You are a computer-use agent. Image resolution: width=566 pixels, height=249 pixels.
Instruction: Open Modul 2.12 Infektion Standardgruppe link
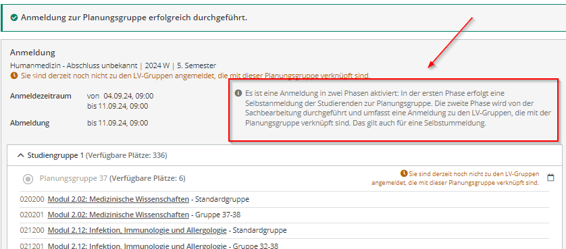pyautogui.click(x=137, y=231)
